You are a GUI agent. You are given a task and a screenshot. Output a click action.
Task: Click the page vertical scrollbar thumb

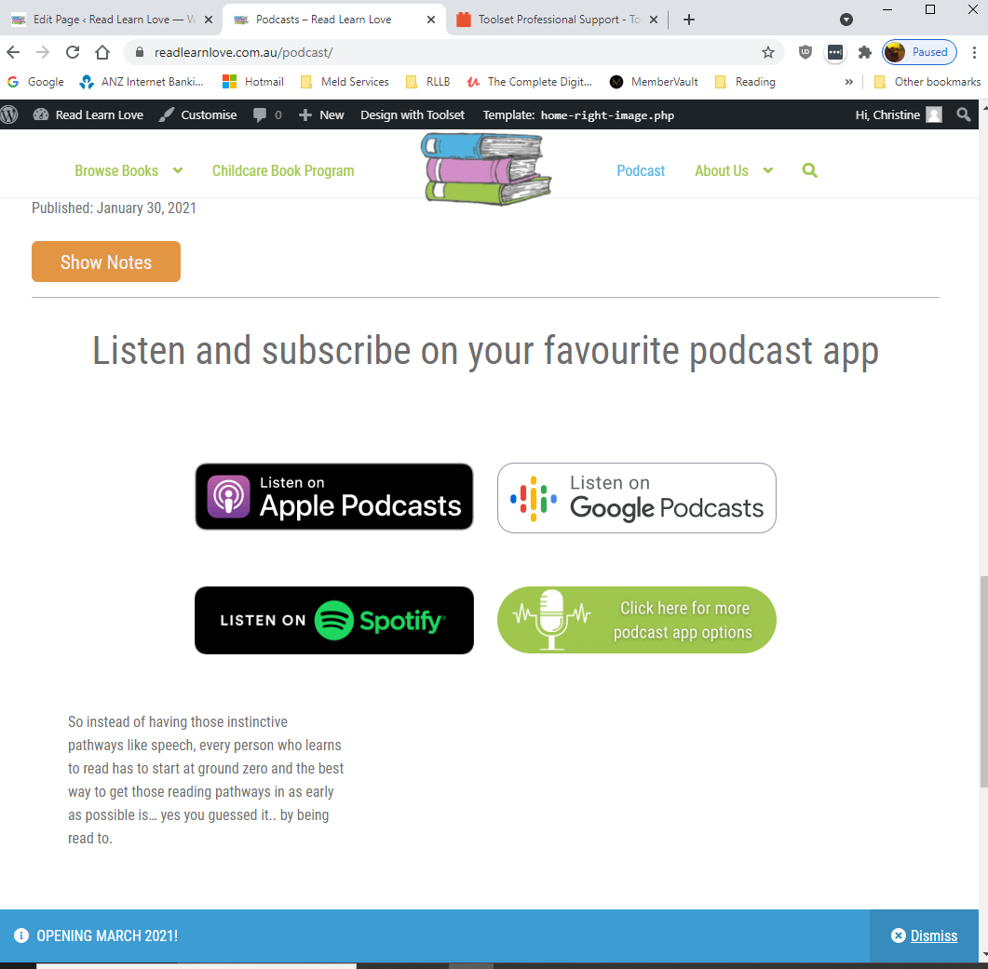(x=983, y=681)
